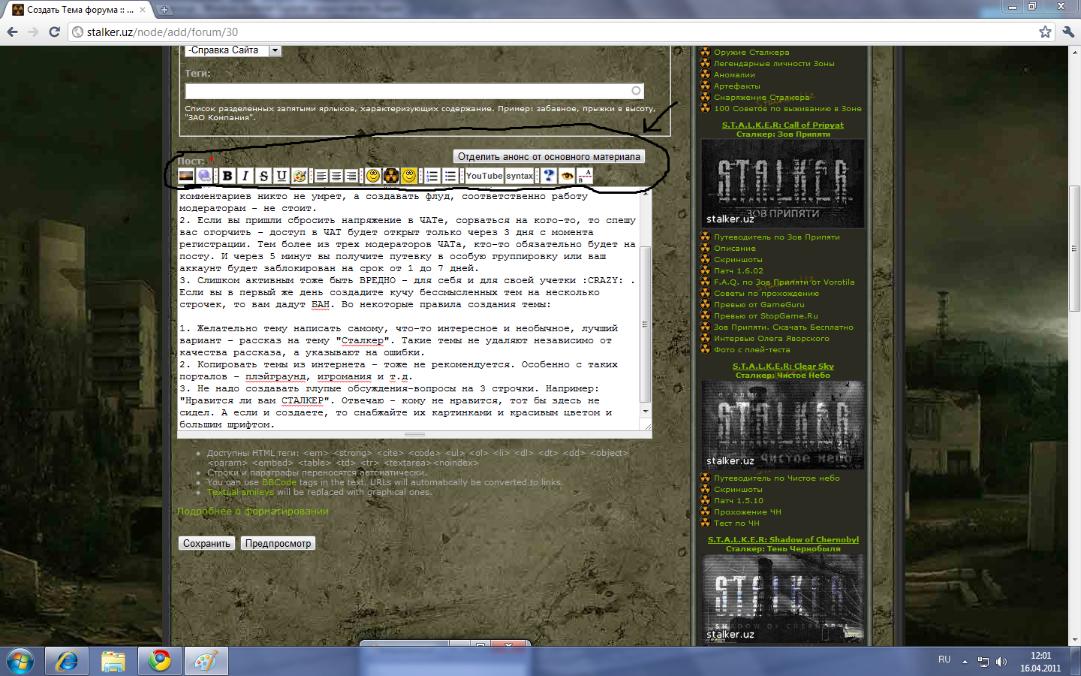
Task: Bookmark page with the star icon
Action: tap(1045, 32)
